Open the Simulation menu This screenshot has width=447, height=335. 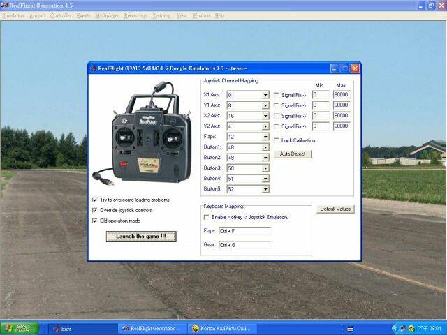[x=13, y=15]
